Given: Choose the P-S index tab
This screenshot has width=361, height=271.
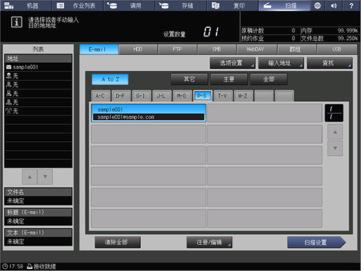Looking at the screenshot, I should point(202,96).
